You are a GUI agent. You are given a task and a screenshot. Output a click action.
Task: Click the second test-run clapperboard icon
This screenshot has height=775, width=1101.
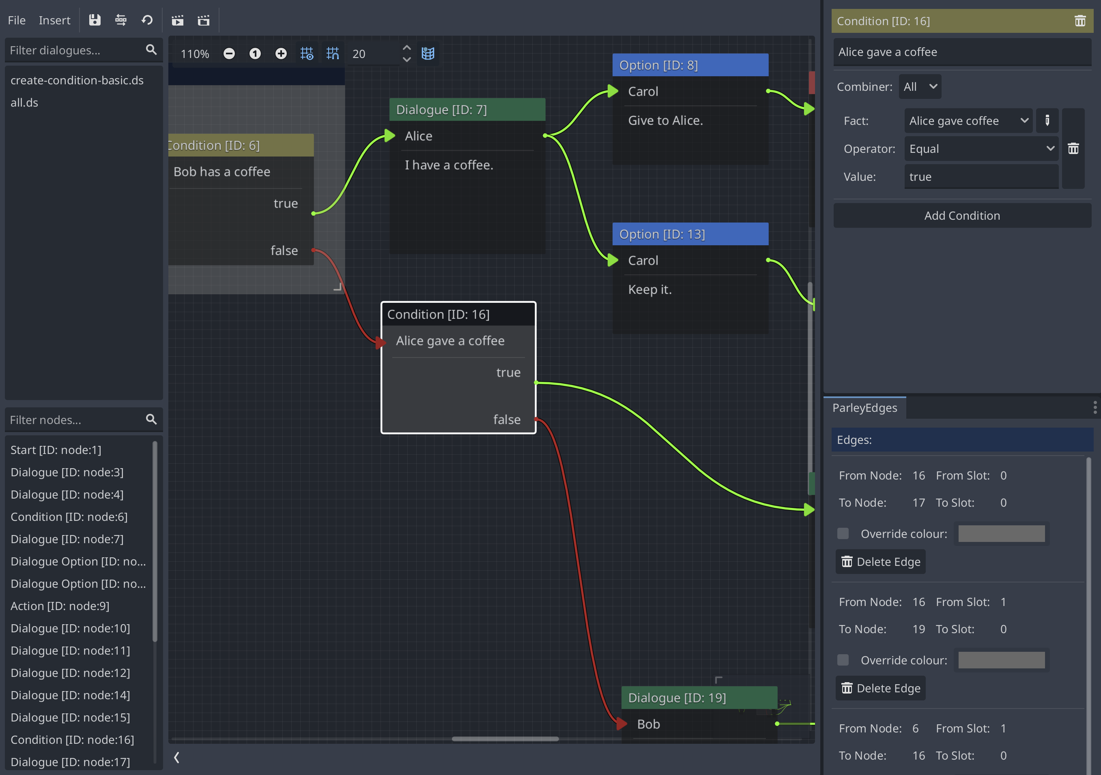(203, 20)
